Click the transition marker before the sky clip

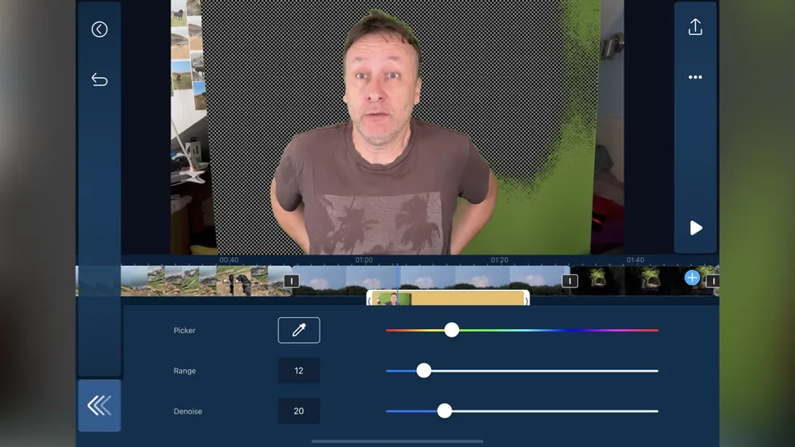[291, 281]
